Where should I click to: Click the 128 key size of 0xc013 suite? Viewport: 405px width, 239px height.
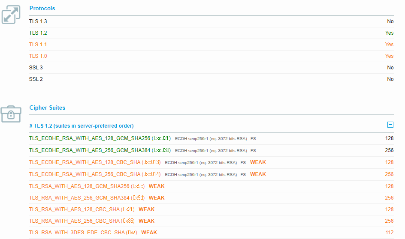tap(389, 162)
